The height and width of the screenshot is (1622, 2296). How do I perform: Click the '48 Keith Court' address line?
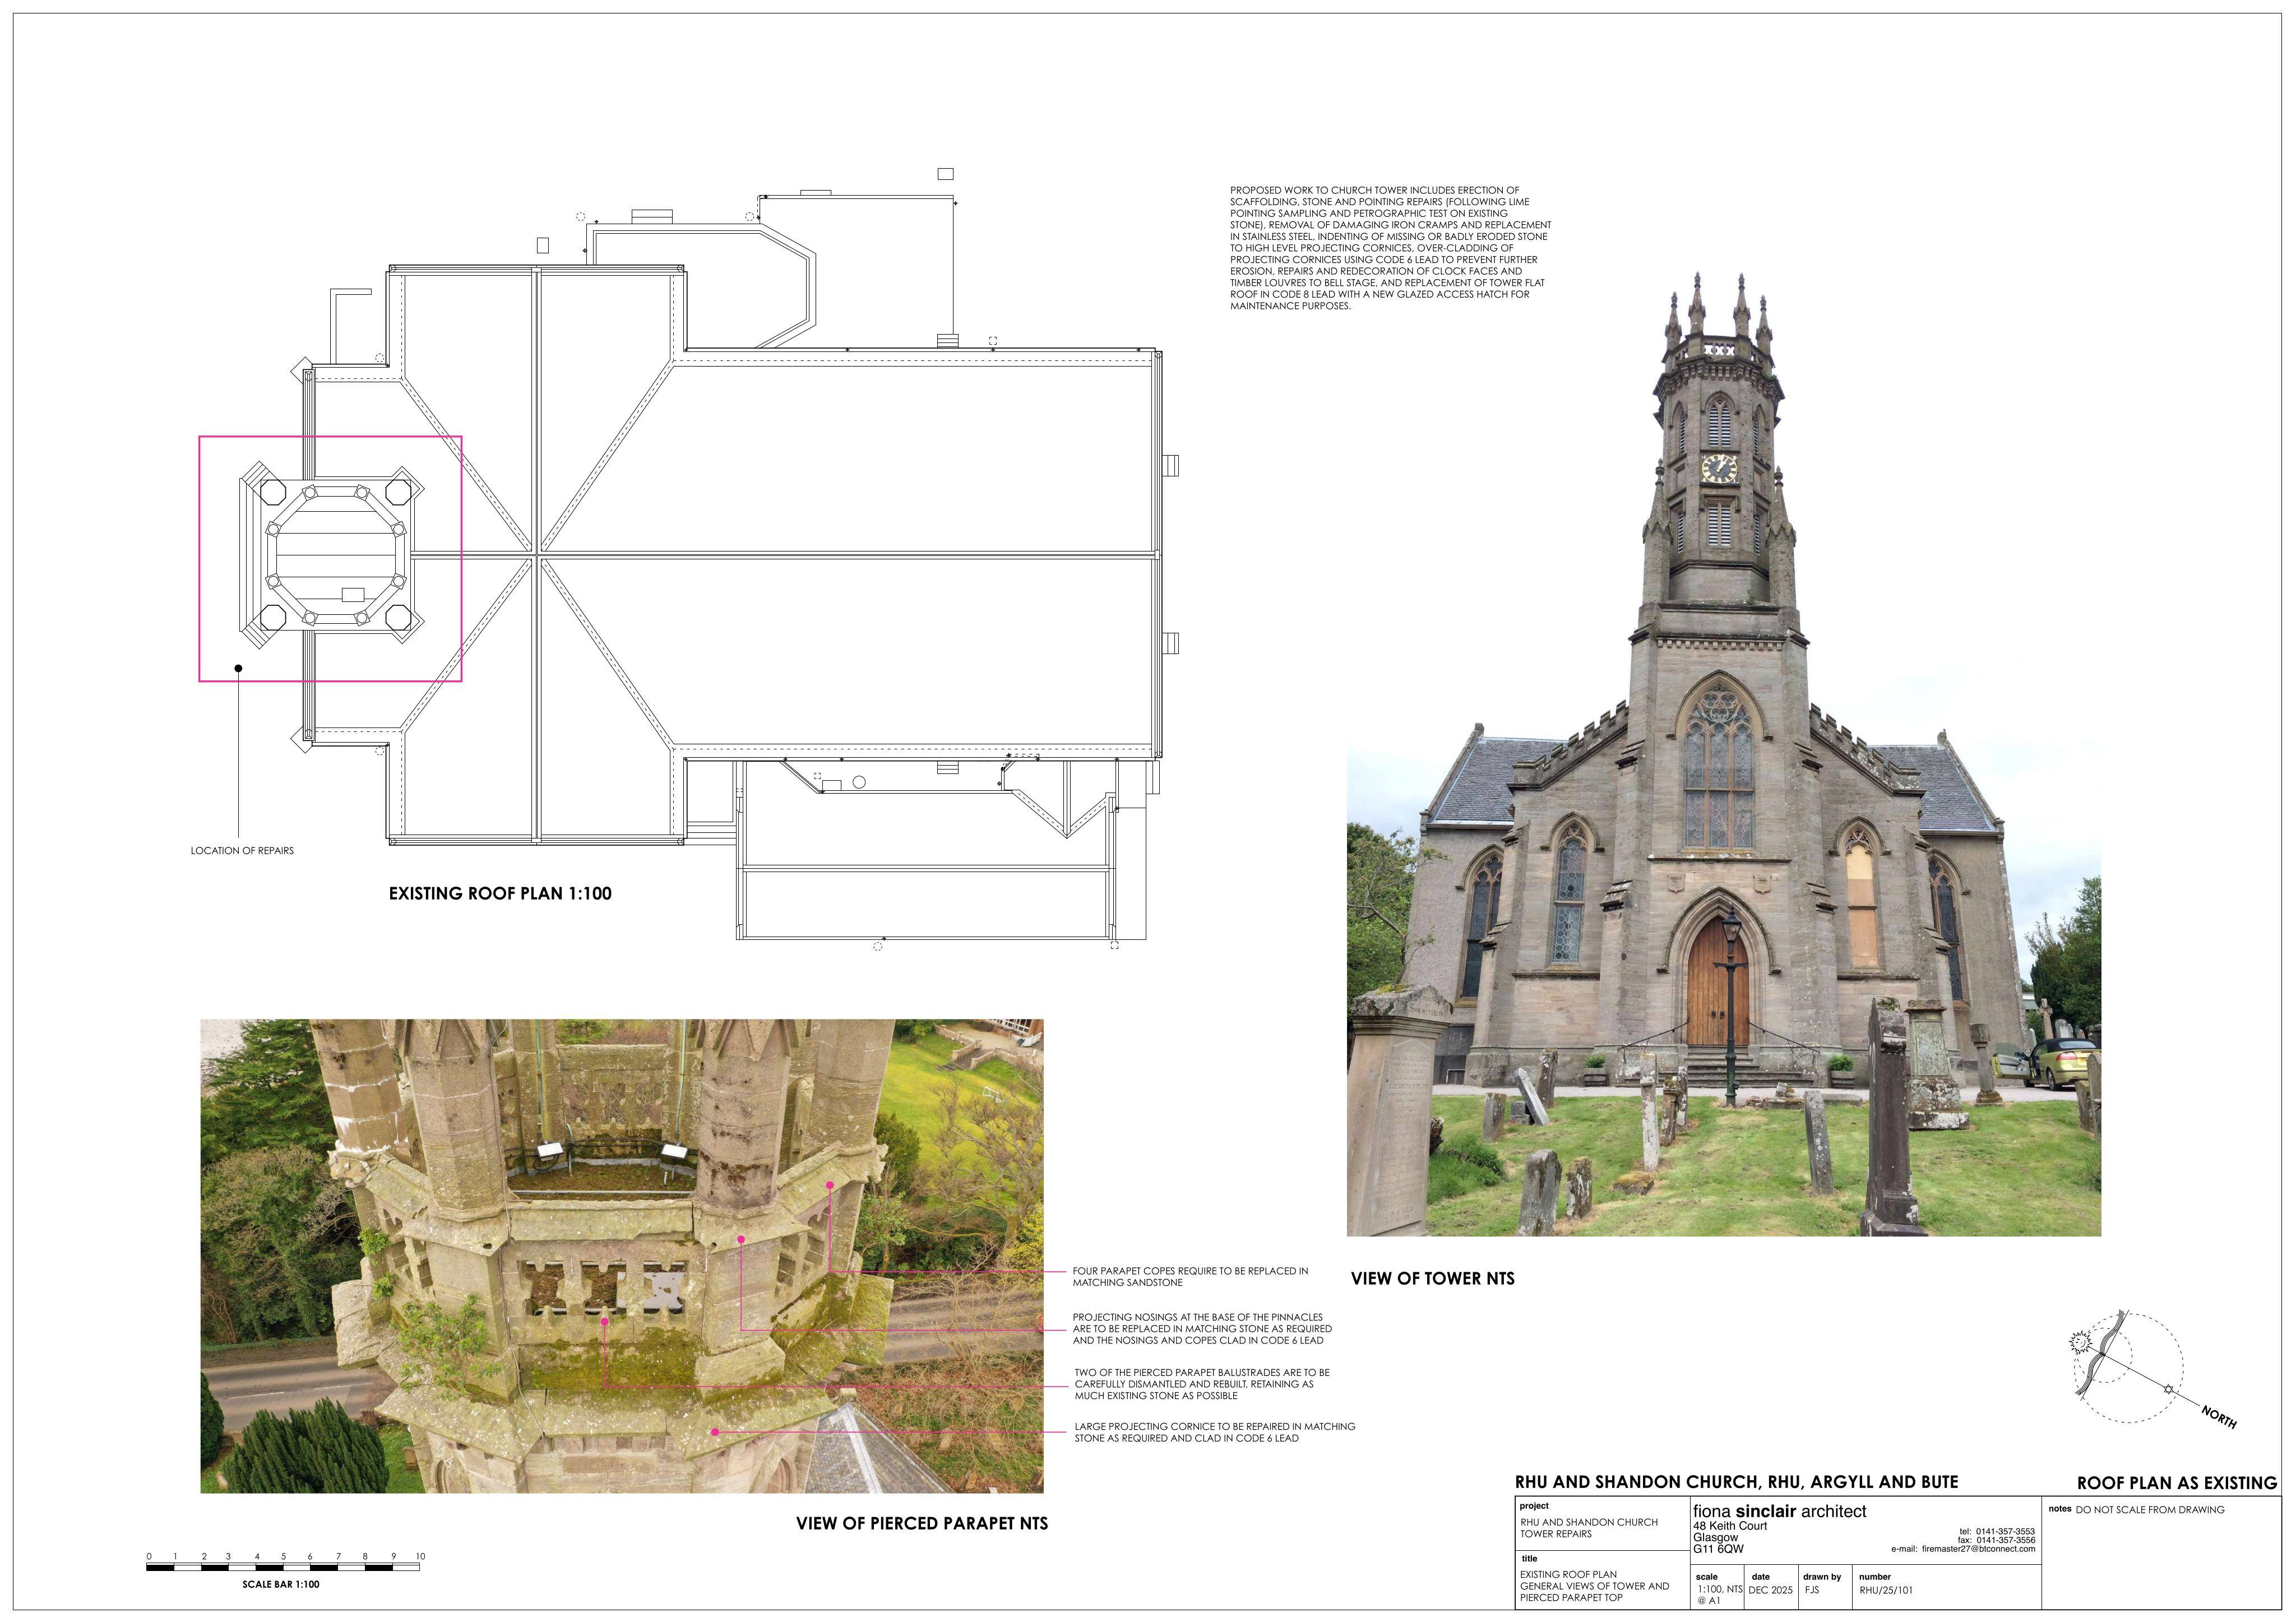(1729, 1526)
